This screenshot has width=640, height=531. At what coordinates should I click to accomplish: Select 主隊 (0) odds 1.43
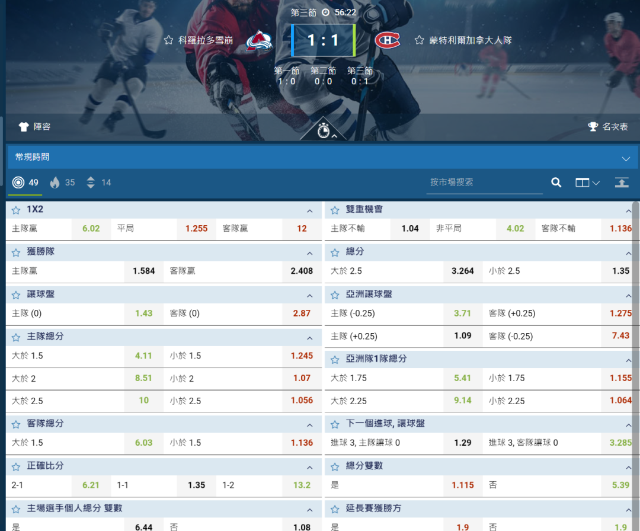click(x=143, y=314)
